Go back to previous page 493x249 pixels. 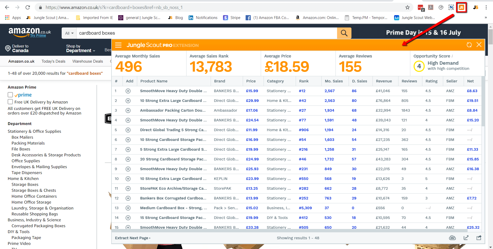pyautogui.click(x=7, y=7)
